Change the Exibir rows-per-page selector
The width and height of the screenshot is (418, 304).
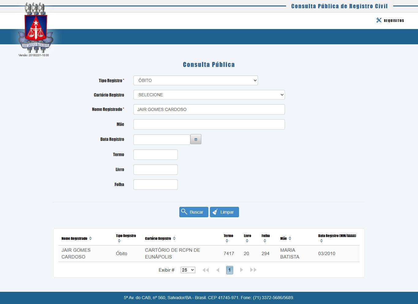click(188, 270)
